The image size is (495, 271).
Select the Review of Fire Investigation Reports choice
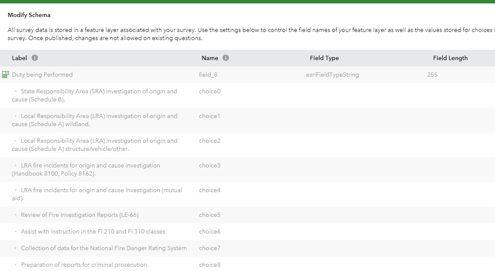pyautogui.click(x=80, y=215)
